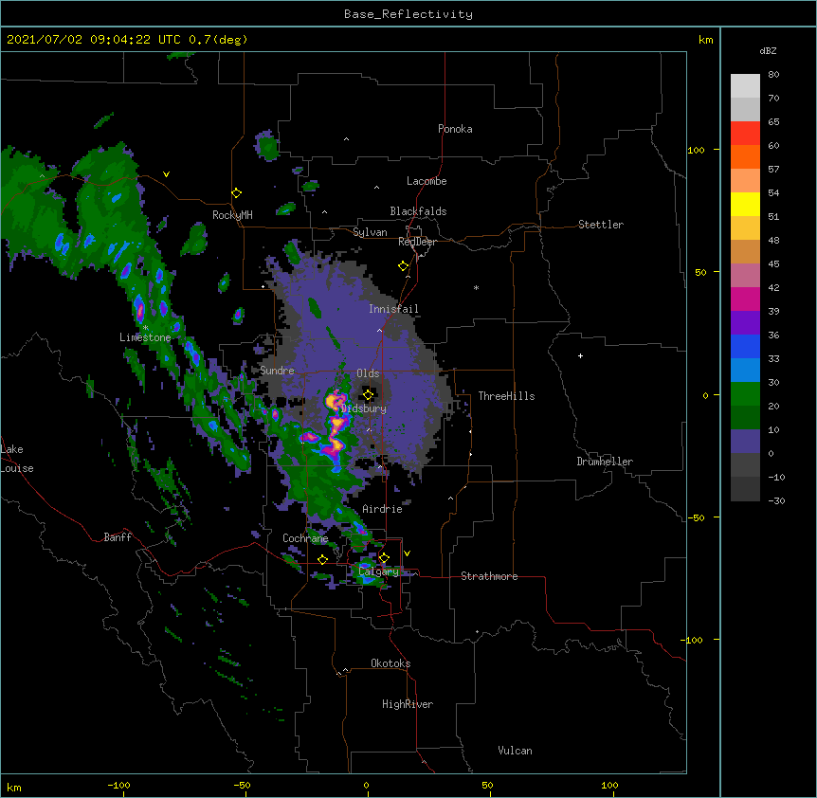Click the yellow diamond marker above RockyMH
Viewport: 817px width, 798px height.
[x=237, y=193]
